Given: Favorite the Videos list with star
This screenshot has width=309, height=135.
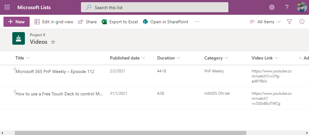Looking at the screenshot, I should click(x=53, y=42).
